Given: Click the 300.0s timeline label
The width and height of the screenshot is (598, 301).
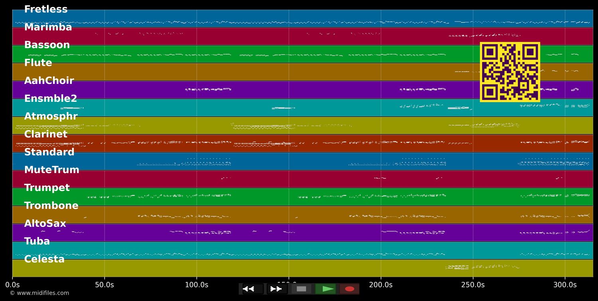Looking at the screenshot, I should 565,285.
